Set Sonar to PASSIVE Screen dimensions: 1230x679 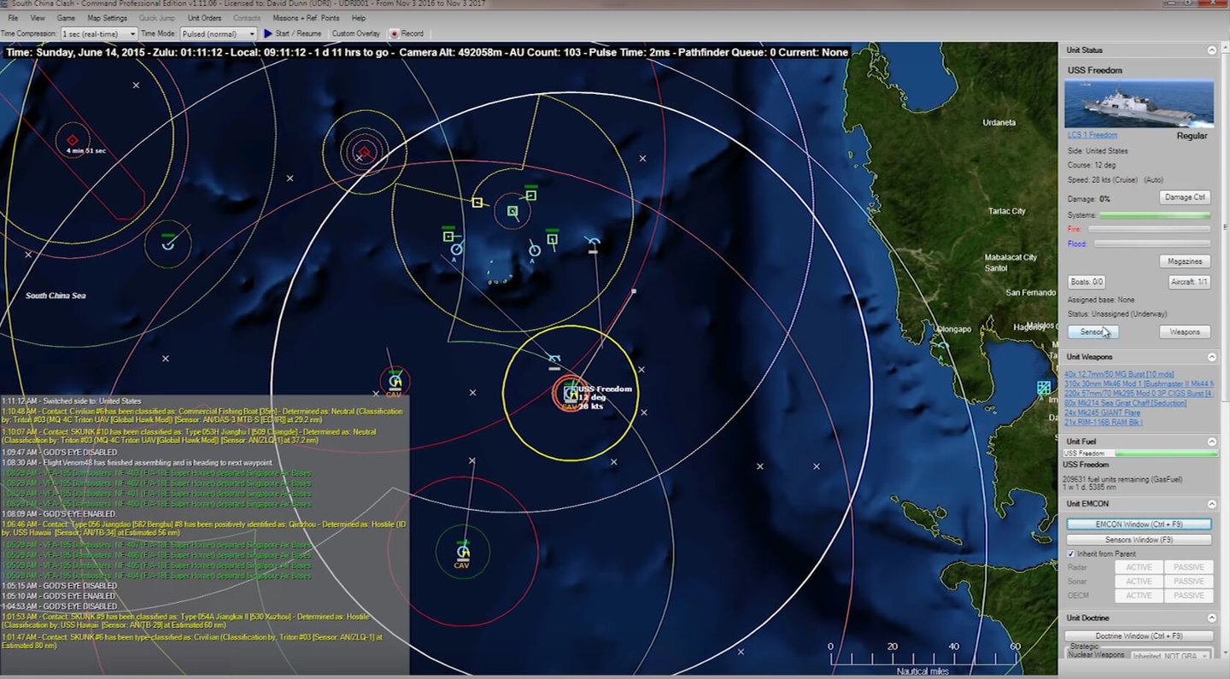pyautogui.click(x=1188, y=582)
